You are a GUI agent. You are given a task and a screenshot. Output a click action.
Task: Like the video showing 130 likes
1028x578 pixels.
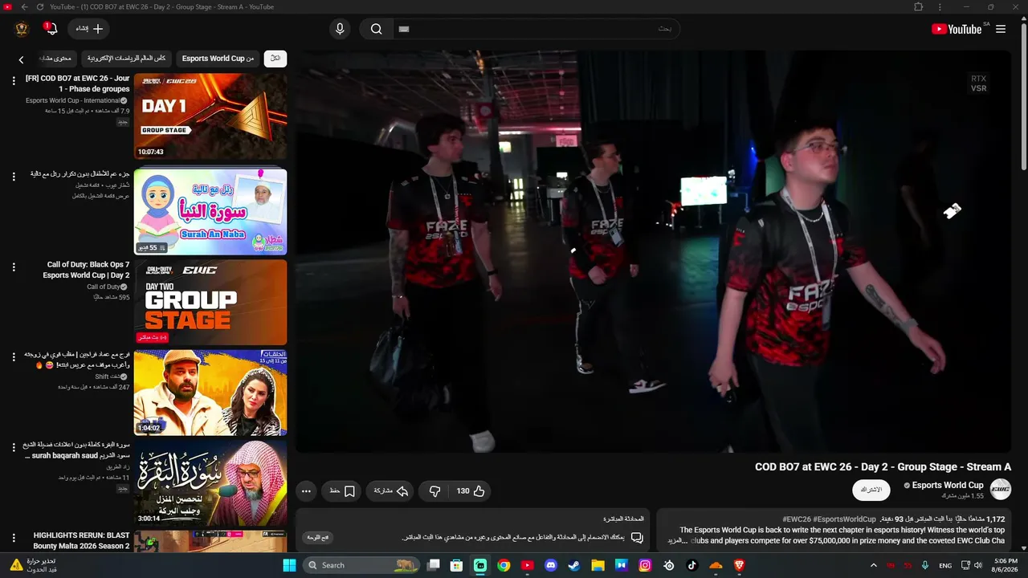[x=471, y=491]
